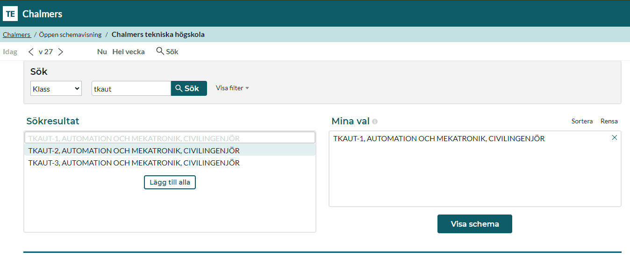Select TKAUT-1 in Sökresultat list
Viewport: 630px width, 258px height.
170,138
